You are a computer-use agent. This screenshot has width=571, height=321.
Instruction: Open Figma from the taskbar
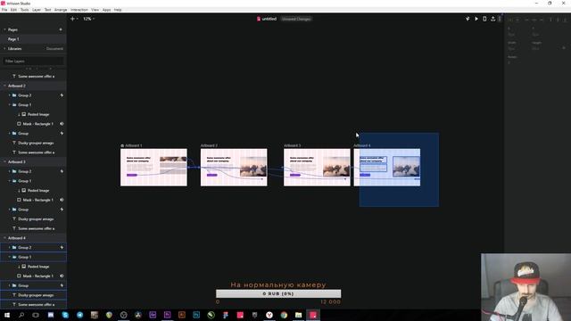click(x=226, y=315)
